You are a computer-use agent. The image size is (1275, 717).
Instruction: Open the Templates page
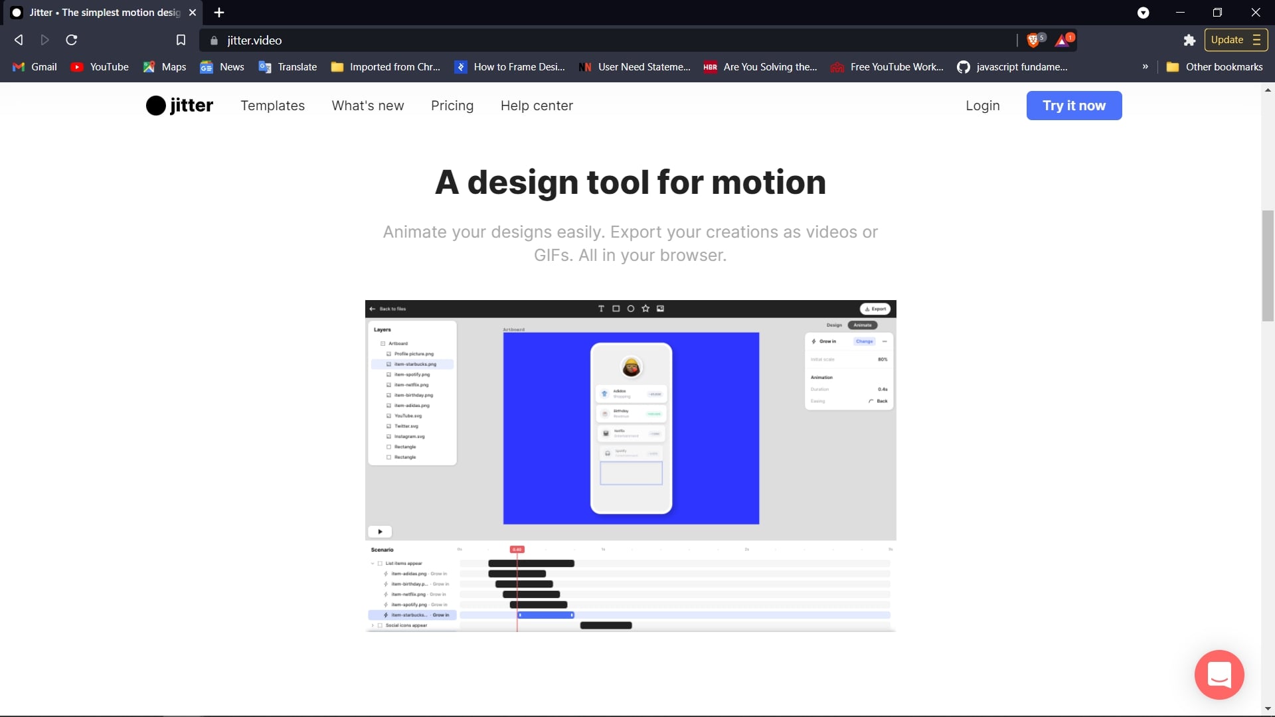272,106
